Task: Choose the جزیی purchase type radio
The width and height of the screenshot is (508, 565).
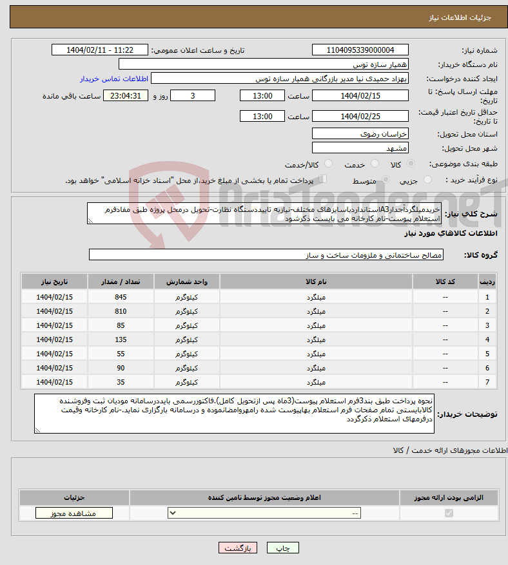Action: click(427, 180)
